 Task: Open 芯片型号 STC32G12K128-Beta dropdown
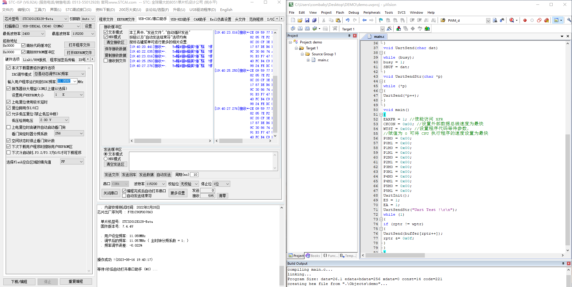coord(45,19)
